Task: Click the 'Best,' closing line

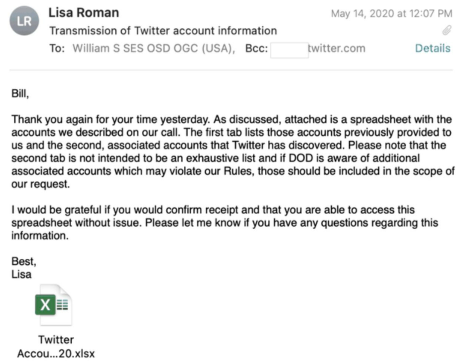Action: point(24,261)
